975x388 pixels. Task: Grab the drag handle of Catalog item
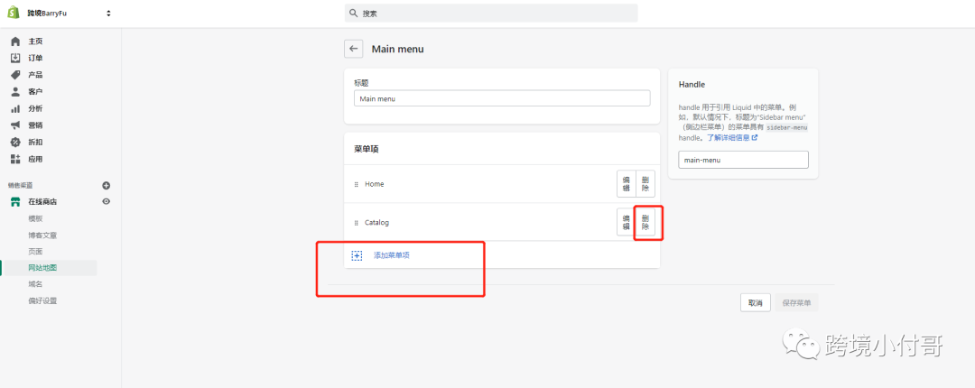(357, 223)
